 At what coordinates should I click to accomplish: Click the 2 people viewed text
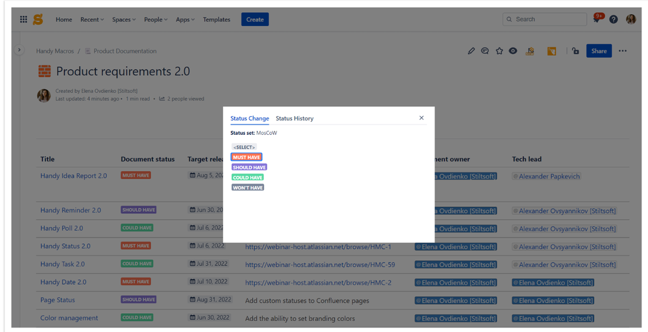(x=186, y=99)
